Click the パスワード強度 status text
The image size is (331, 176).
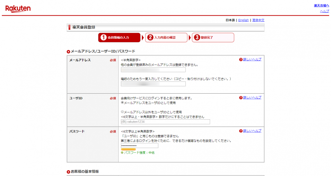139,152
